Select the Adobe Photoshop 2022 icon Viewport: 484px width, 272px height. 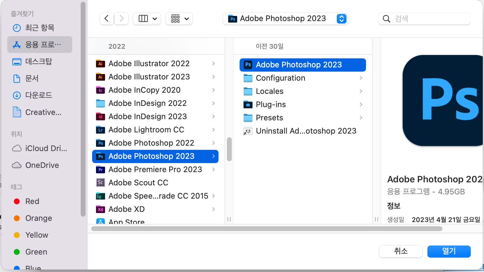[x=101, y=143]
